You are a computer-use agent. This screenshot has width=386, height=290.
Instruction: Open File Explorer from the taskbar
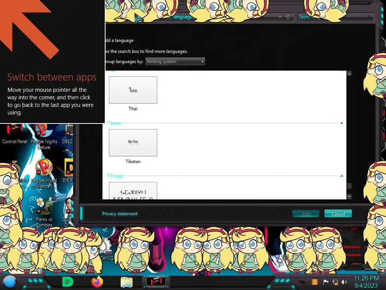pos(127,282)
